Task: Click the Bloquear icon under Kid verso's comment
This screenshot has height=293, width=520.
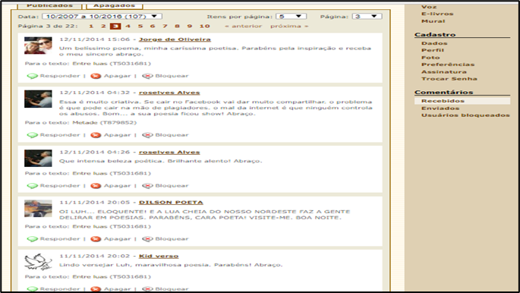Action: click(147, 289)
